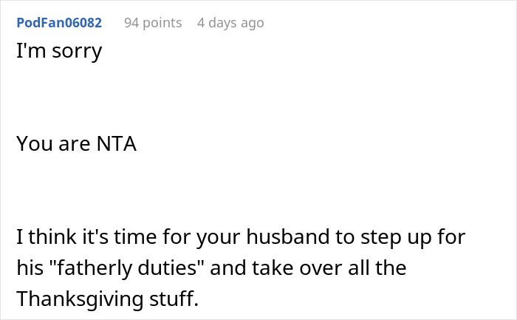Image resolution: width=517 pixels, height=320 pixels.
Task: Click the word NTA in the comment
Action: (x=117, y=144)
